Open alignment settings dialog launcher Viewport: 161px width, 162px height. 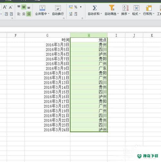64,18
